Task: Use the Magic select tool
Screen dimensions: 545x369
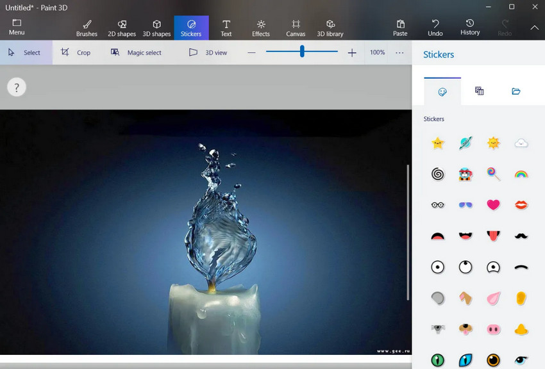Action: tap(137, 53)
